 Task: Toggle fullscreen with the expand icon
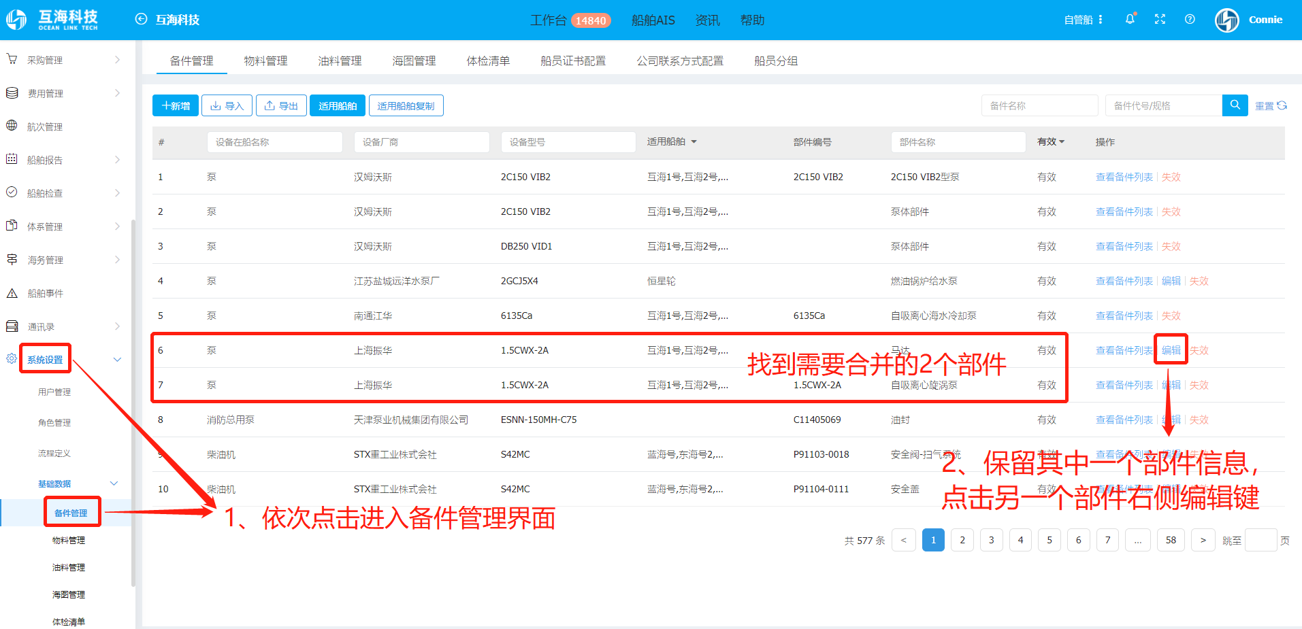coord(1160,19)
